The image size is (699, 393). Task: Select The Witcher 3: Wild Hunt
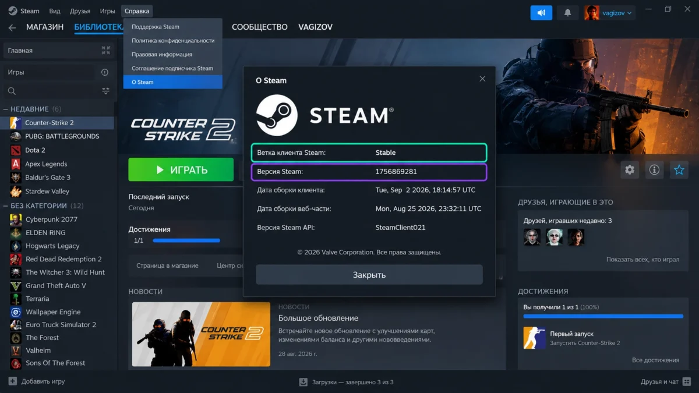[x=57, y=272]
